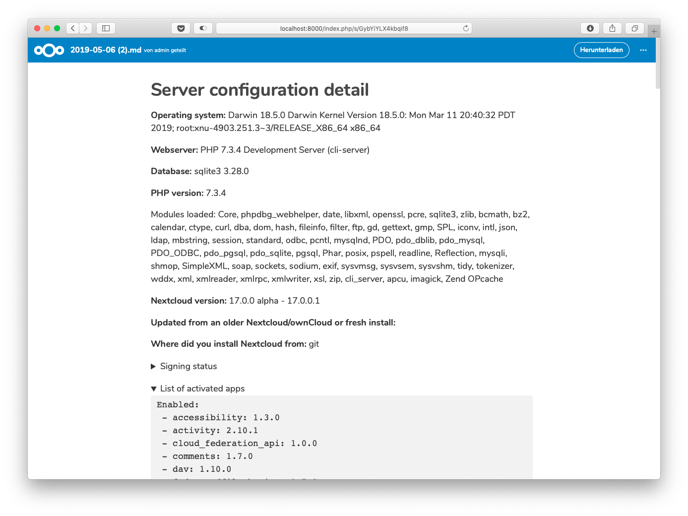
Task: Click the 'Nextcloud version:' 17.0.0 alpha line
Action: [236, 301]
